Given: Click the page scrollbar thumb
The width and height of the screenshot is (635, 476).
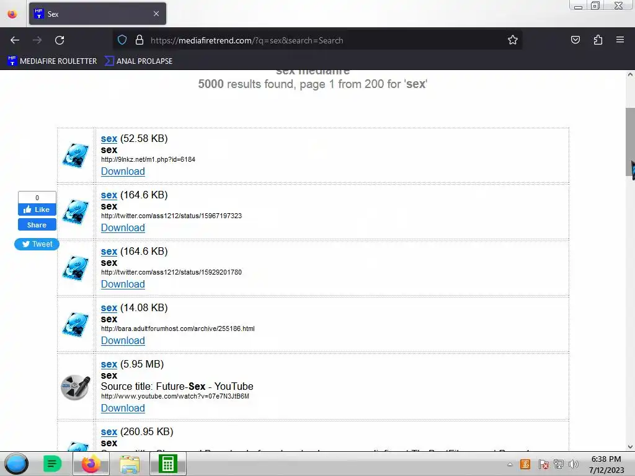Looking at the screenshot, I should click(630, 142).
